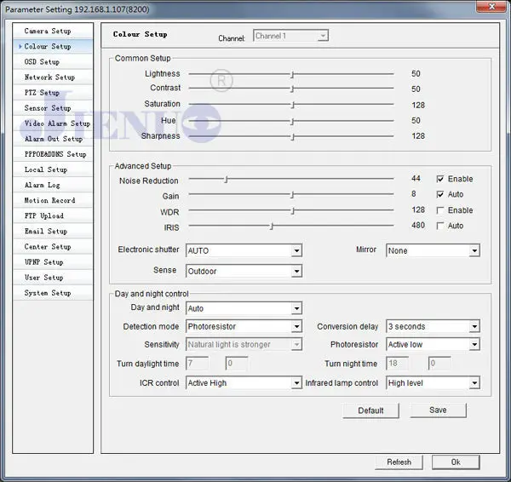The image size is (511, 482).
Task: Click the Hue slider thumb
Action: [292, 122]
